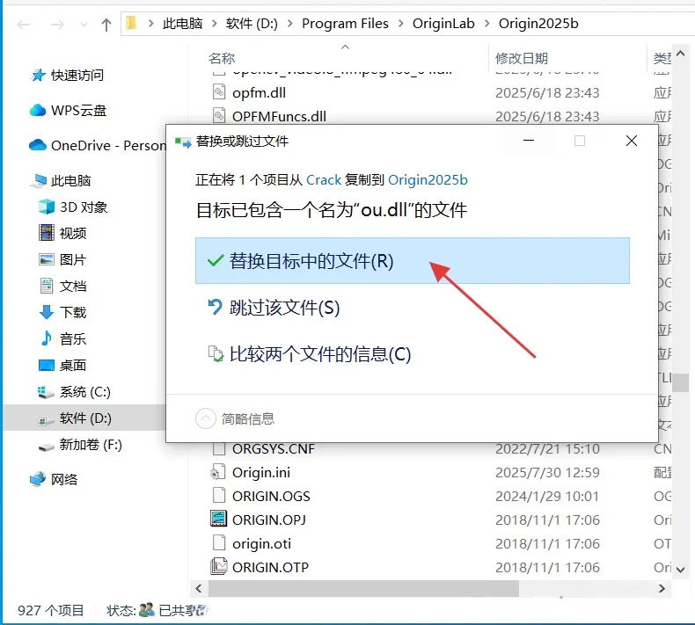Choose 替换目标中的文件(R) in the dialog
The height and width of the screenshot is (625, 695).
point(413,260)
